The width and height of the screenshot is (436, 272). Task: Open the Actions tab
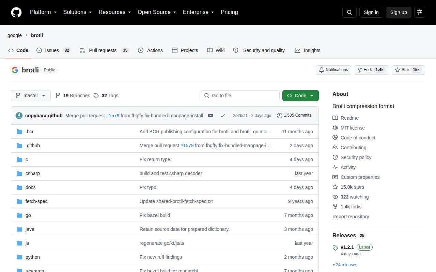pos(150,50)
